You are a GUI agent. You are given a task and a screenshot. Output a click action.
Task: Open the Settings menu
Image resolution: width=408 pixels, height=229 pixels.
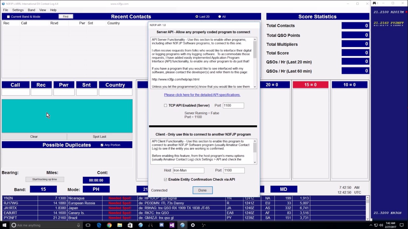[18, 10]
